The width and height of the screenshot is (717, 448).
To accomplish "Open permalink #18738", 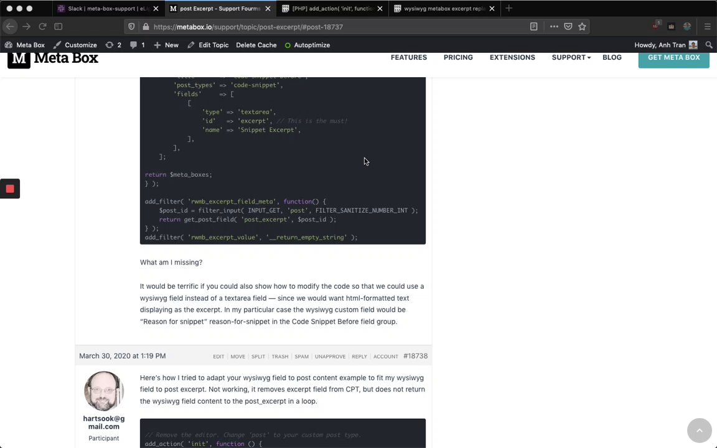I will coord(415,356).
